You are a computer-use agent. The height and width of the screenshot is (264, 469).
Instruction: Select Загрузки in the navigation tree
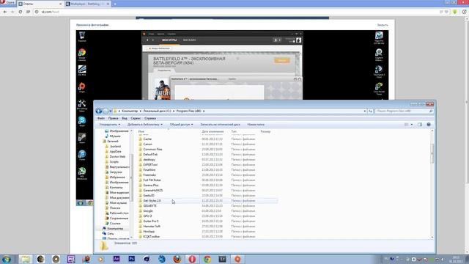pyautogui.click(x=116, y=172)
